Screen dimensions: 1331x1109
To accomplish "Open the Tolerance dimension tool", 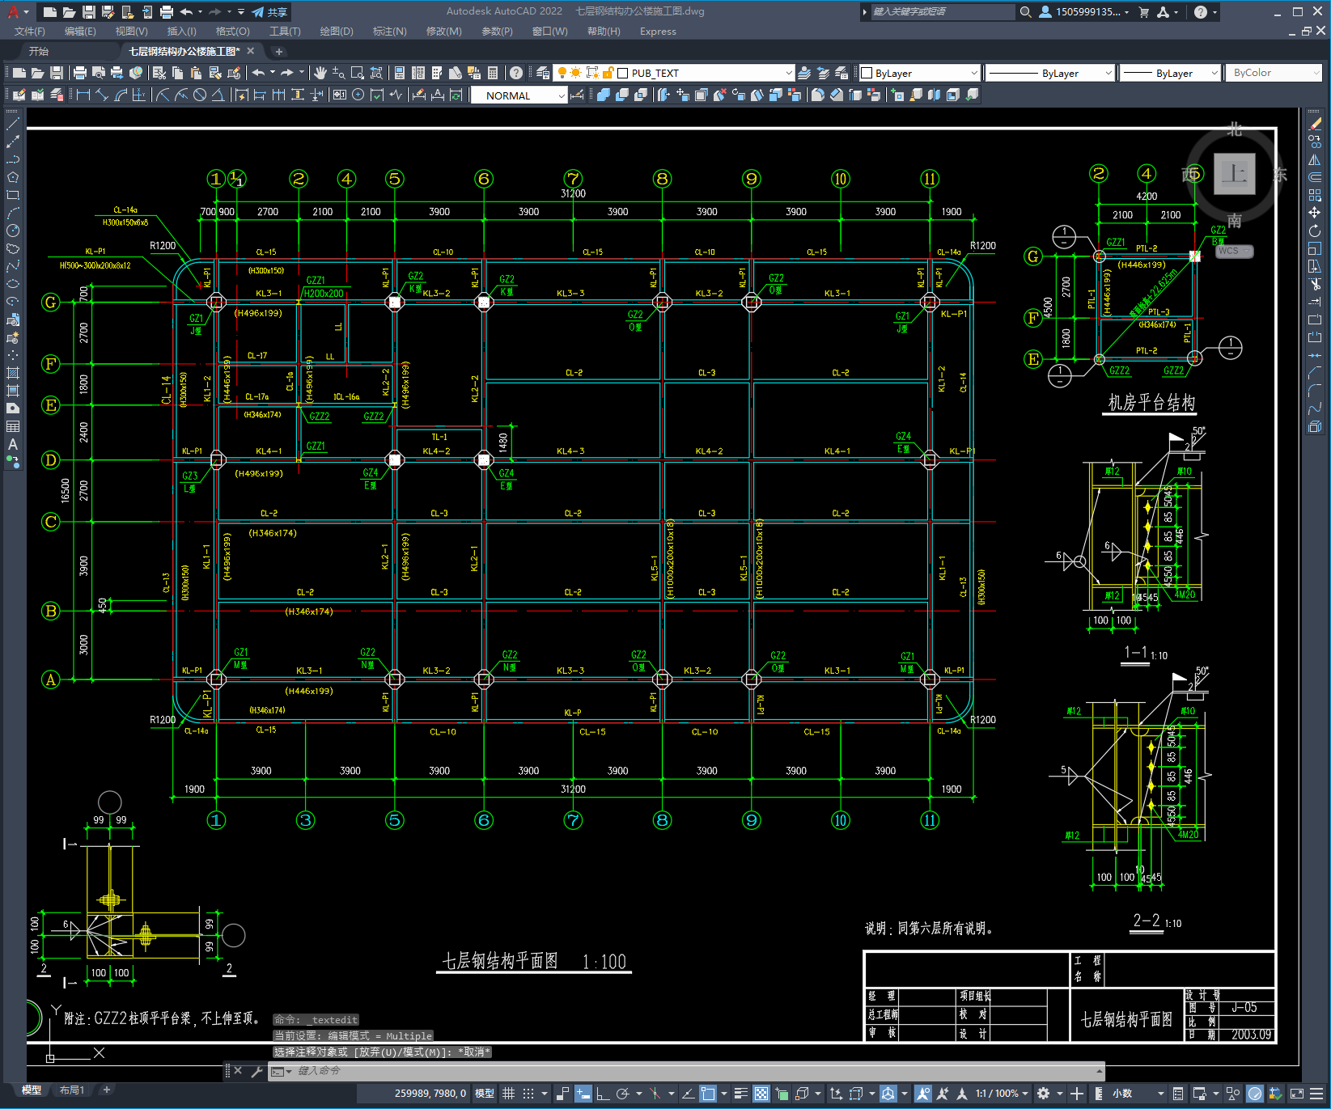I will (339, 95).
